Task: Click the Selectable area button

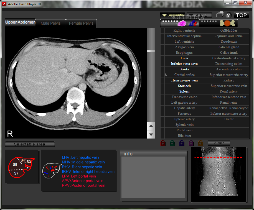Action: point(30,144)
